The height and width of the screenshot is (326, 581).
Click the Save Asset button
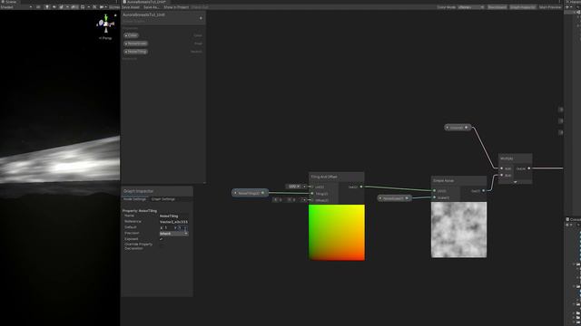(131, 7)
